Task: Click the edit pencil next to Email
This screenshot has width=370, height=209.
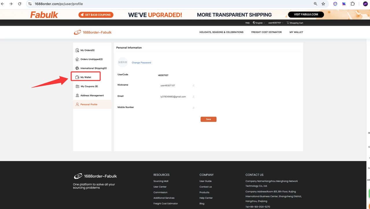Action: tap(194, 97)
